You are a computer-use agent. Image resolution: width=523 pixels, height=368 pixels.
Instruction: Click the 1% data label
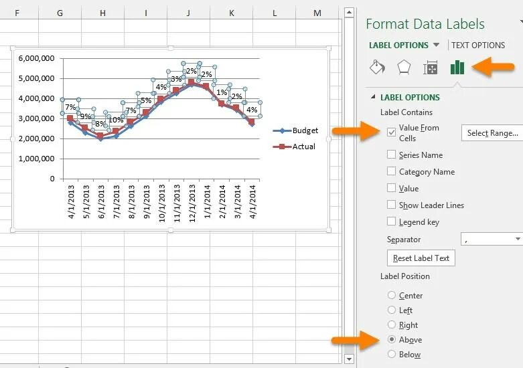click(x=222, y=92)
